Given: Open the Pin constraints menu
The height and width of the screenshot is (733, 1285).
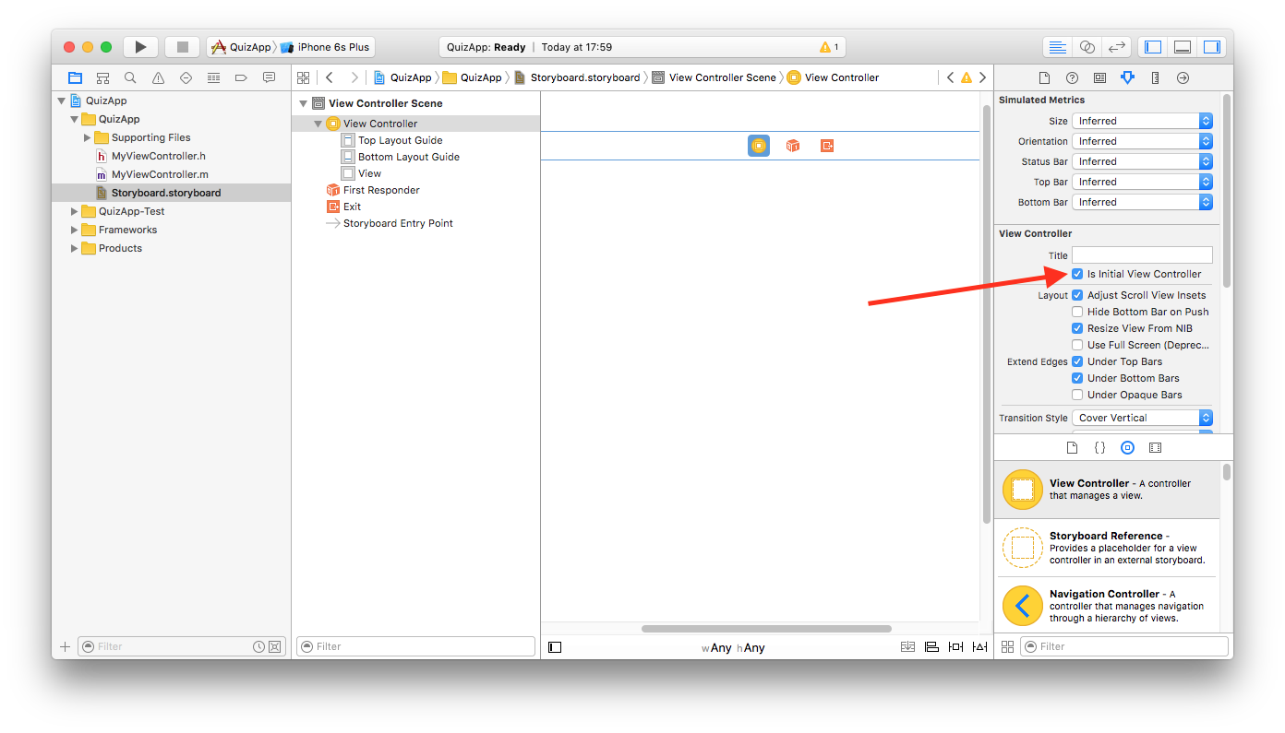Looking at the screenshot, I should click(955, 647).
